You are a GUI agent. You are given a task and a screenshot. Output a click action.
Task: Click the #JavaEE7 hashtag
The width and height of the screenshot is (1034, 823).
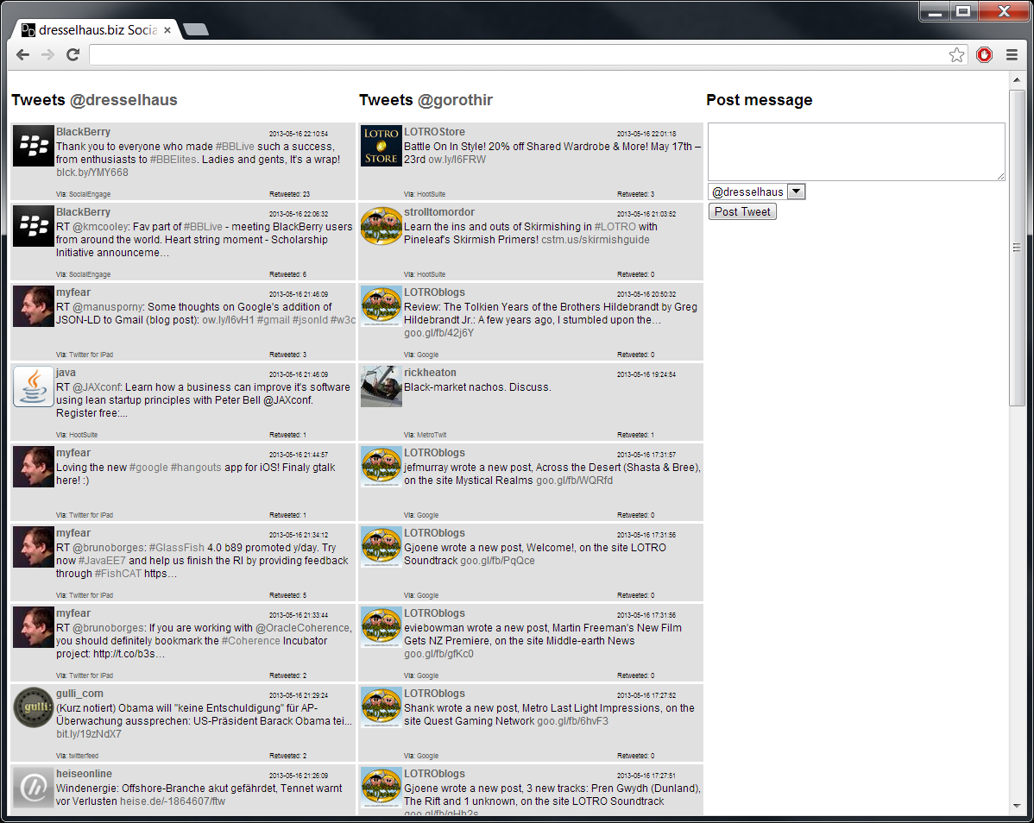102,561
